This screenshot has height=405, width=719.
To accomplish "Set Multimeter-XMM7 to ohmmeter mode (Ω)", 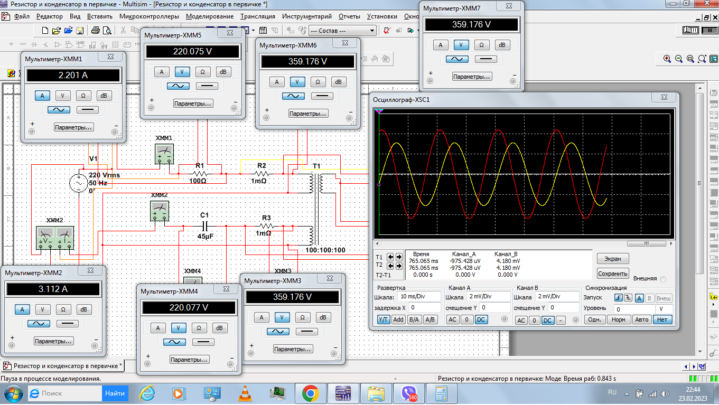I will 481,45.
